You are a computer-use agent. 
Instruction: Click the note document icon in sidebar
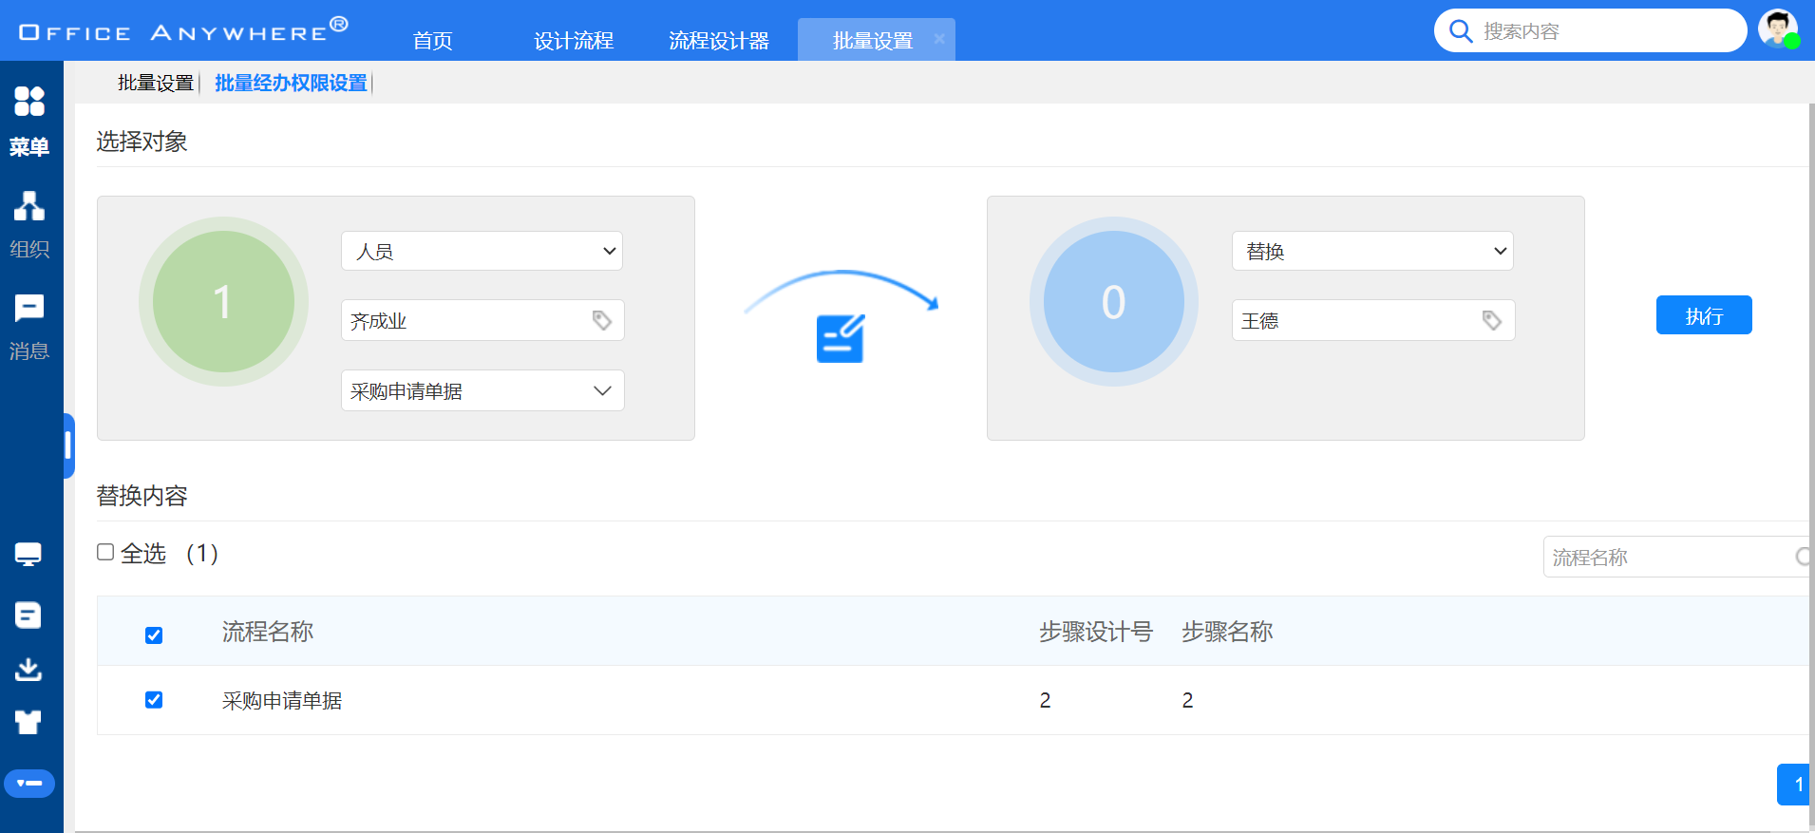coord(28,615)
